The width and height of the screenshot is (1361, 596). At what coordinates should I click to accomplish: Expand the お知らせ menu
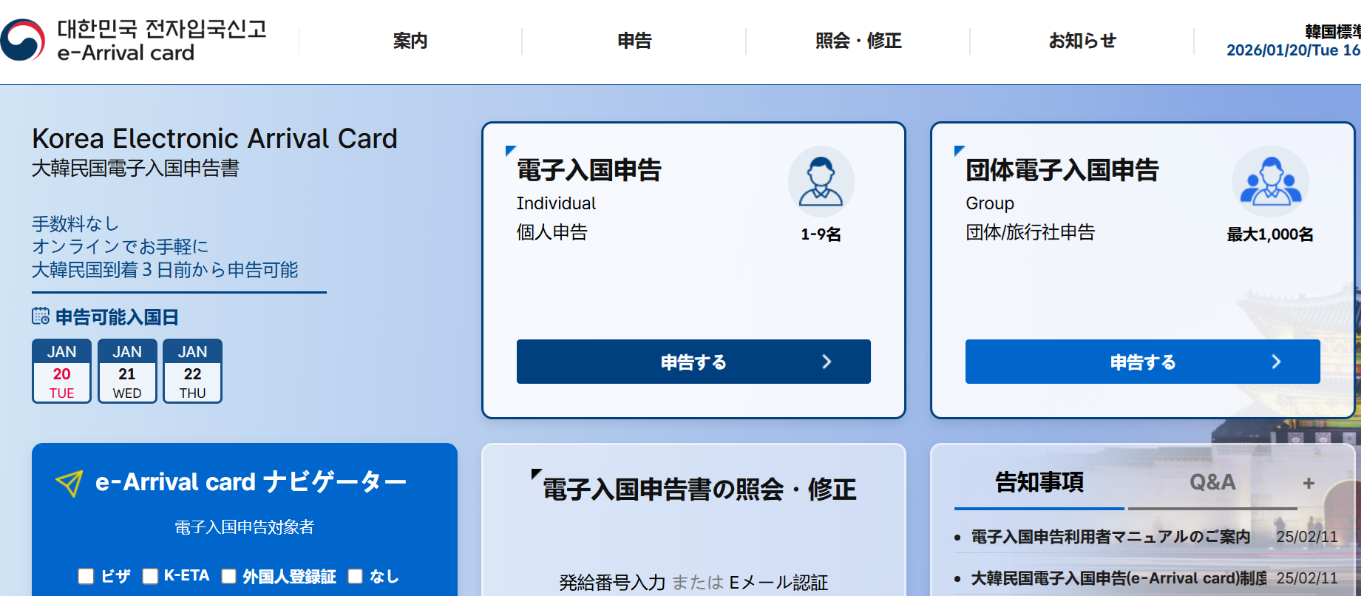click(1082, 41)
